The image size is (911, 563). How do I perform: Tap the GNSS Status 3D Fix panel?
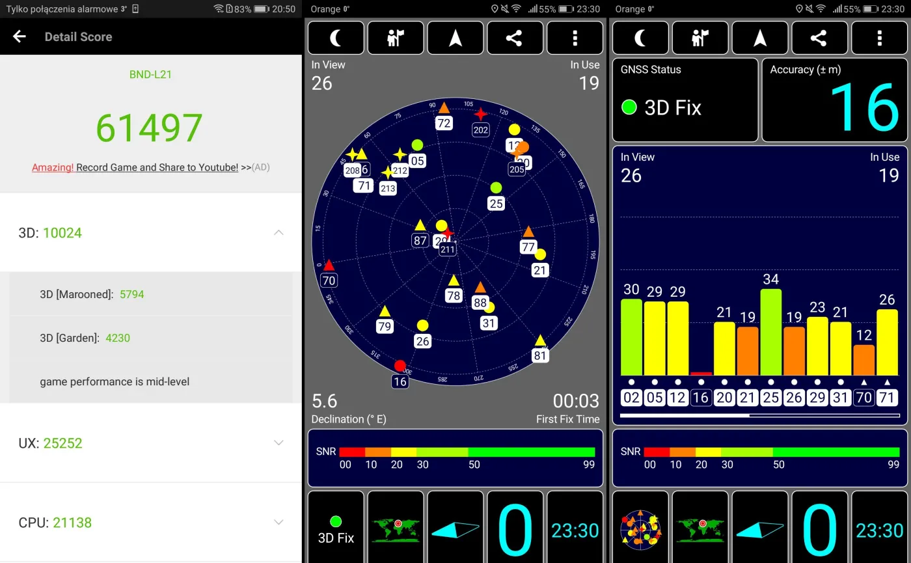point(685,100)
